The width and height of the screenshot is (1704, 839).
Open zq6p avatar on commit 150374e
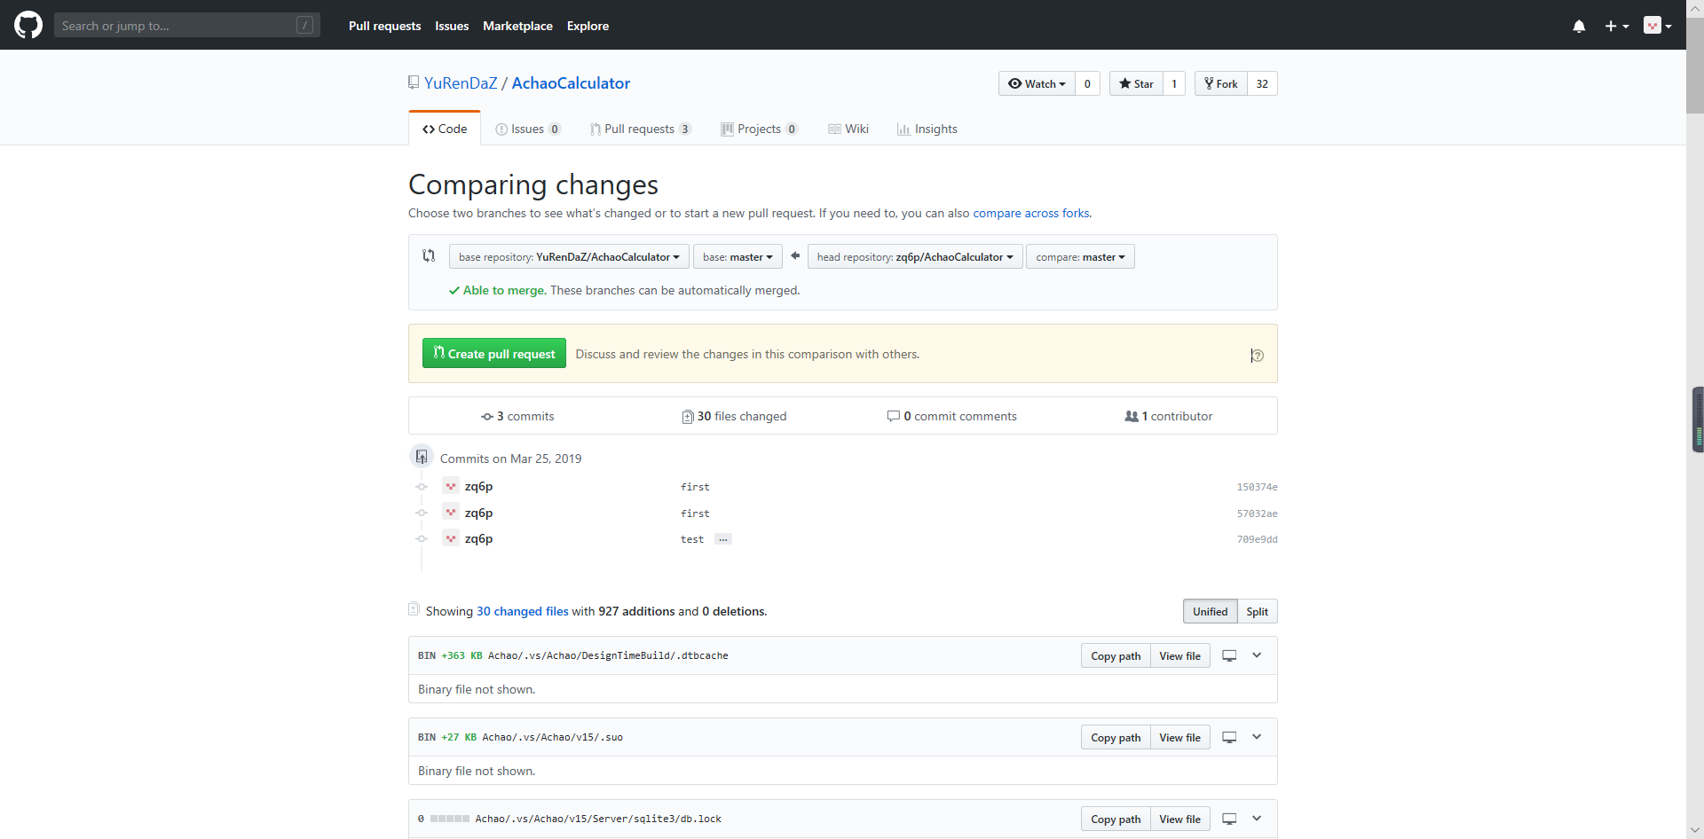(x=451, y=486)
